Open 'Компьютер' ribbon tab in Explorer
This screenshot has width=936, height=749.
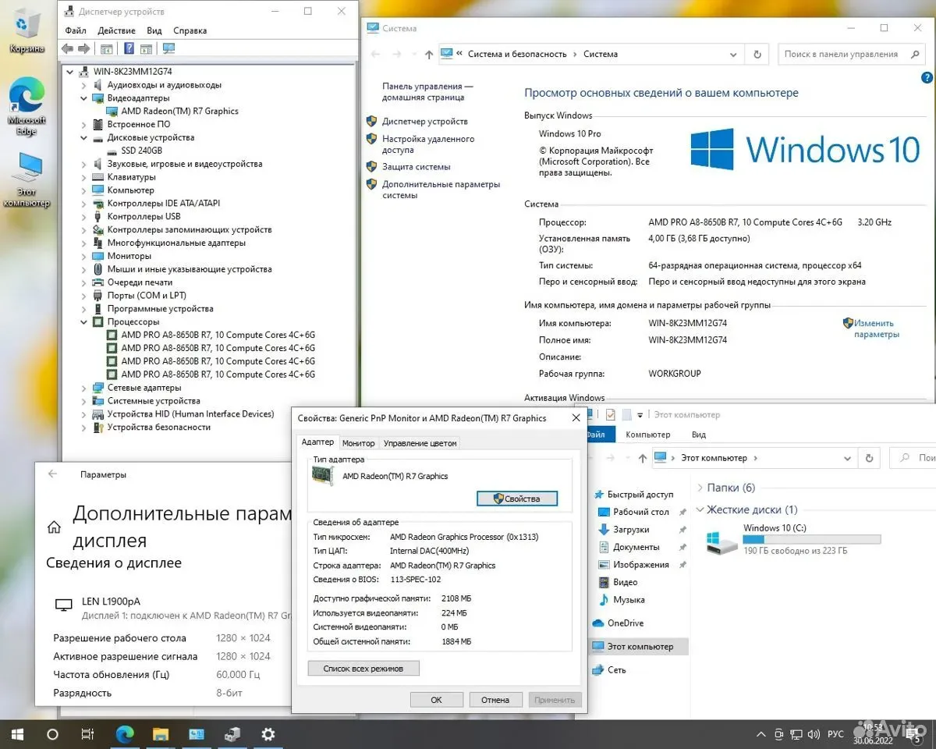pos(647,435)
